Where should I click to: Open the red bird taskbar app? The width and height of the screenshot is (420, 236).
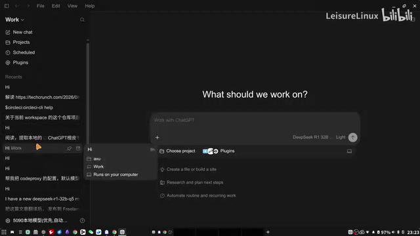click(51, 232)
